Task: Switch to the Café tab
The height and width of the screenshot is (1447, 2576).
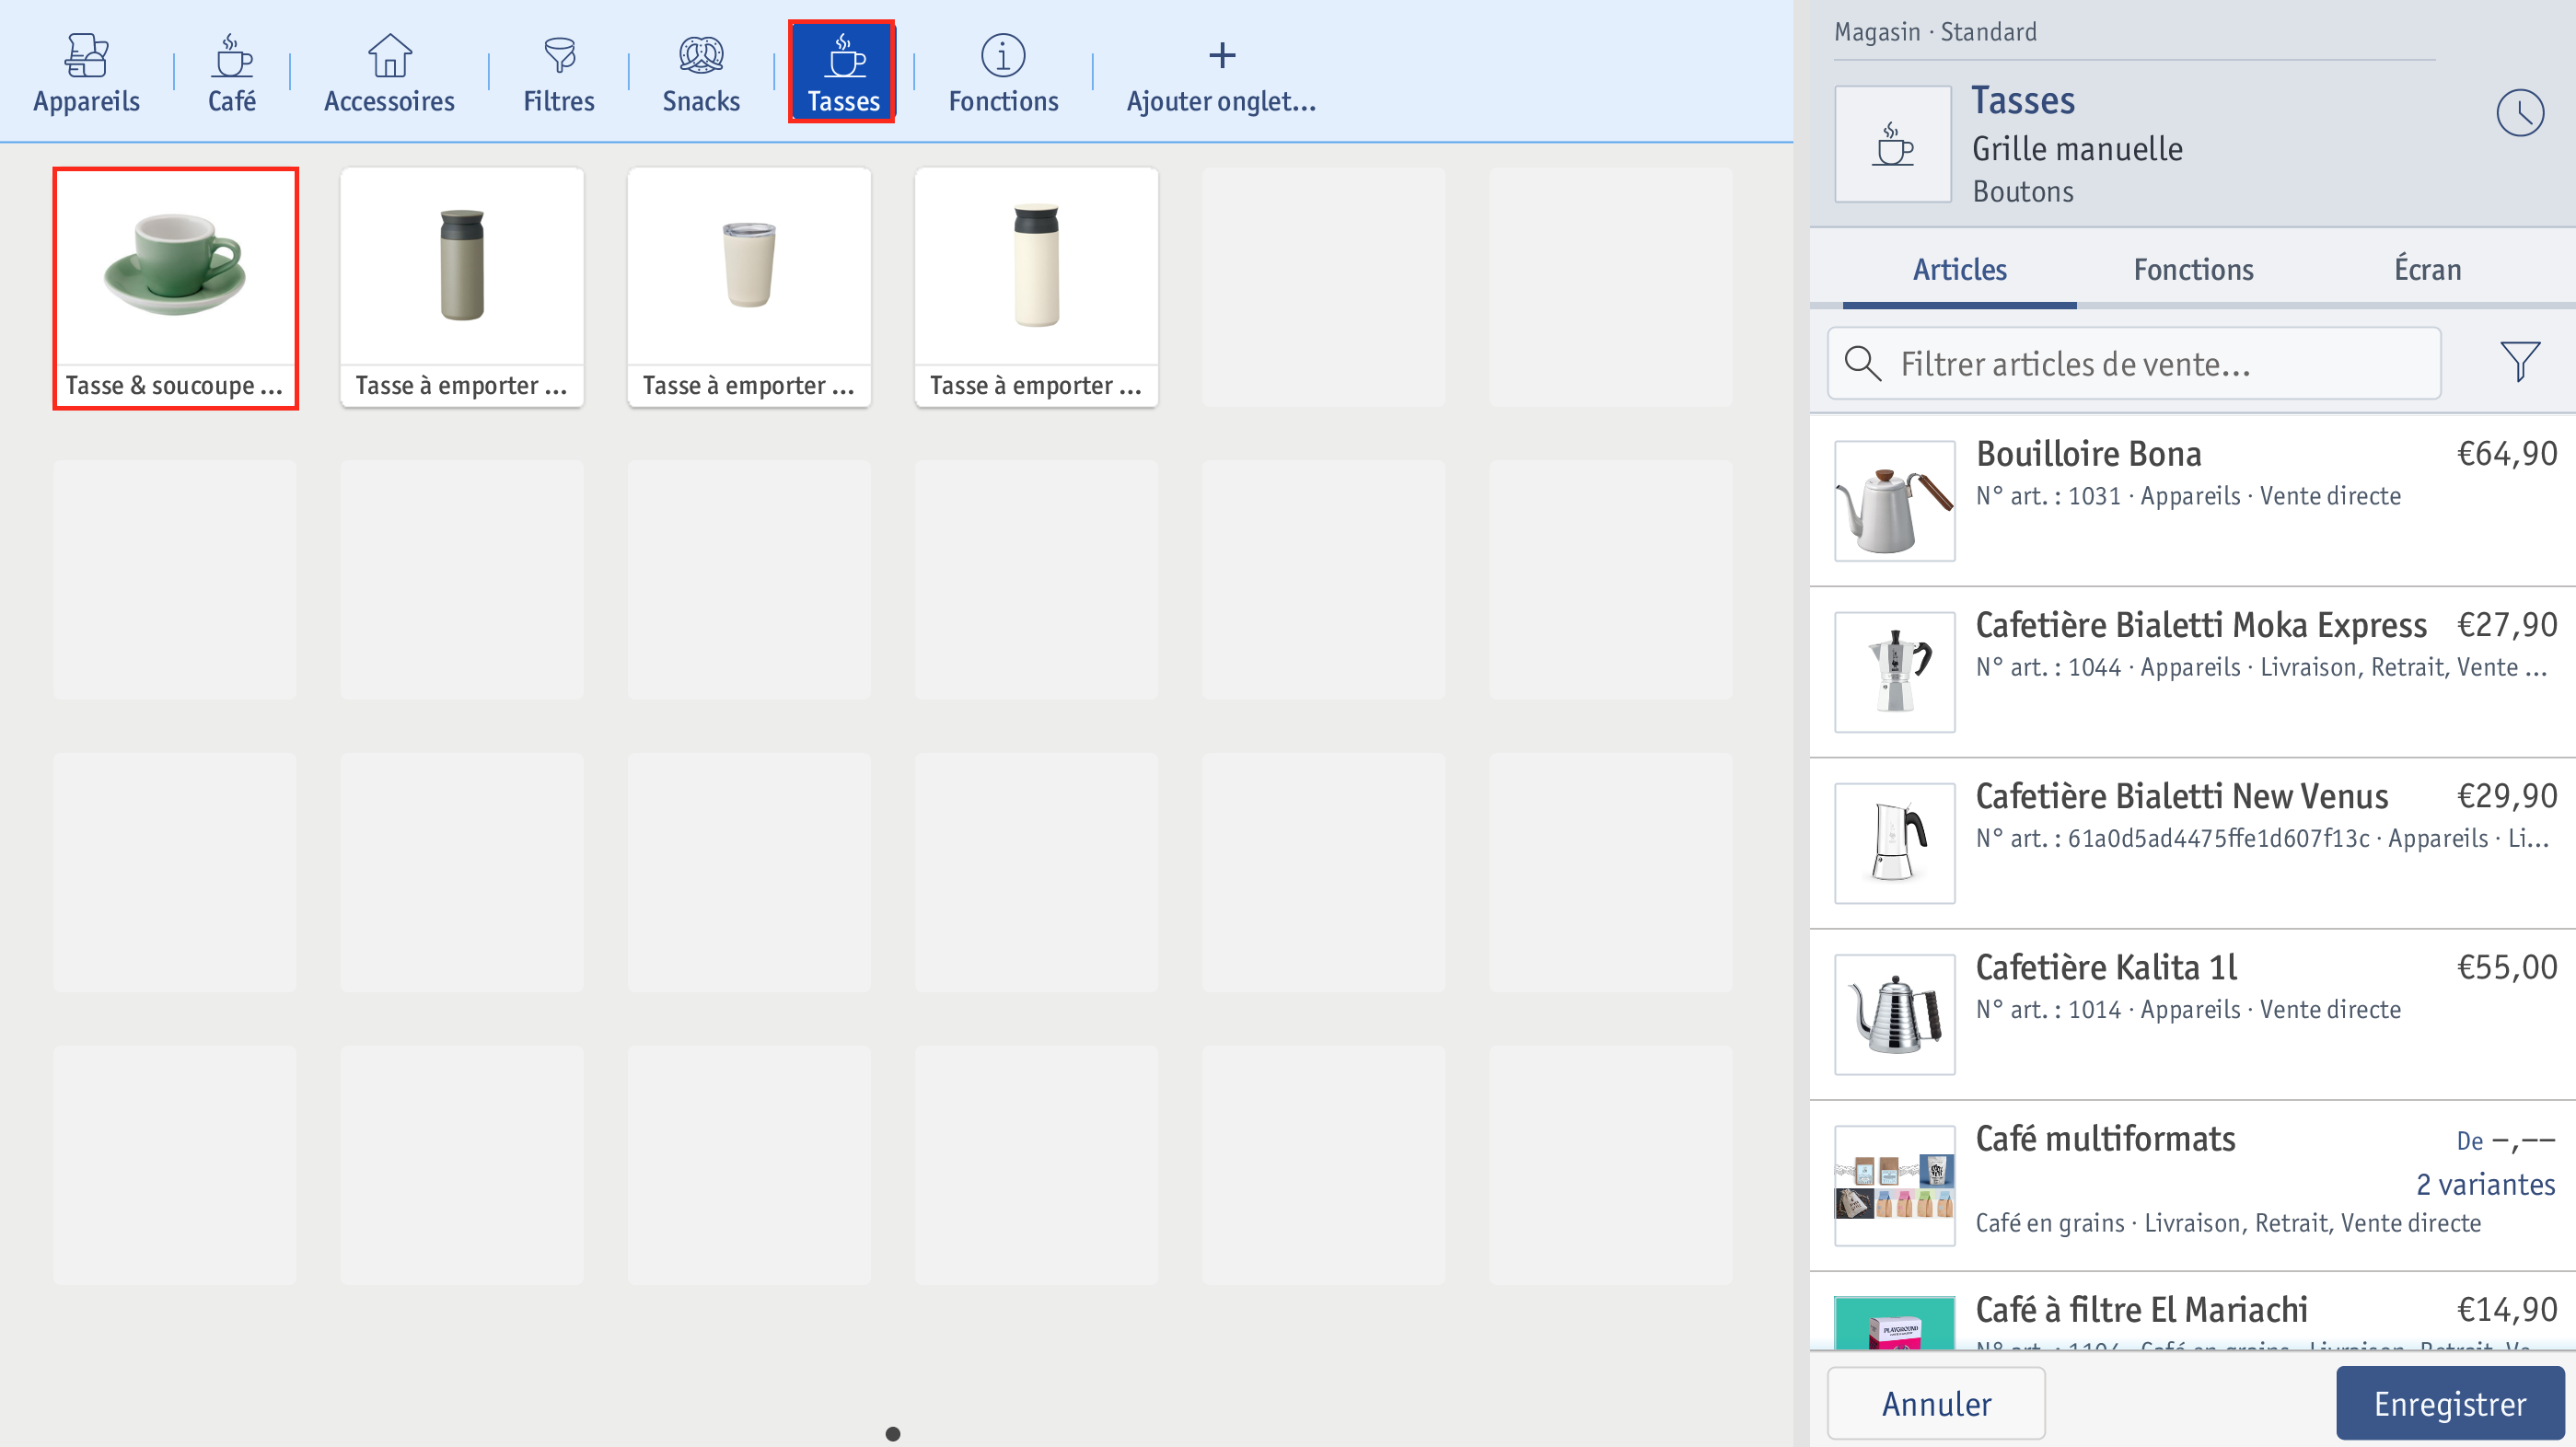Action: point(232,73)
